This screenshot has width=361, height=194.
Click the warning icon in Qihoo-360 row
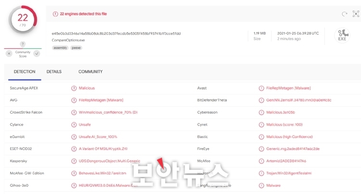[x=74, y=185]
